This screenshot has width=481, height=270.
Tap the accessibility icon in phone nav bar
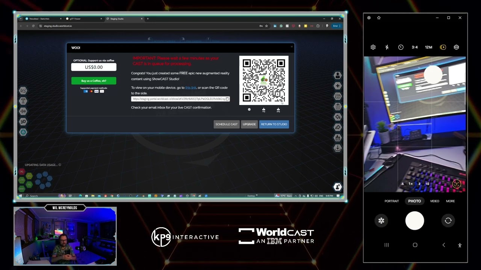tap(460, 245)
